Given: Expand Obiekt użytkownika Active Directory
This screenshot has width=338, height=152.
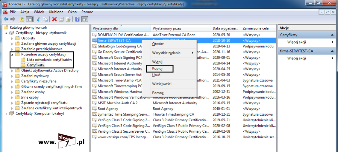Looking at the screenshot, I should pos(12,70).
